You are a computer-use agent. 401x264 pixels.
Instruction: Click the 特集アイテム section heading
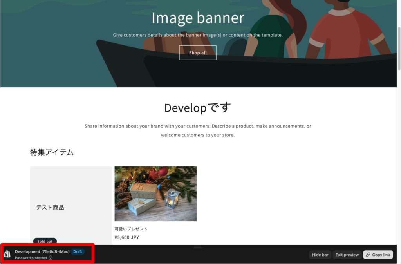tap(52, 152)
